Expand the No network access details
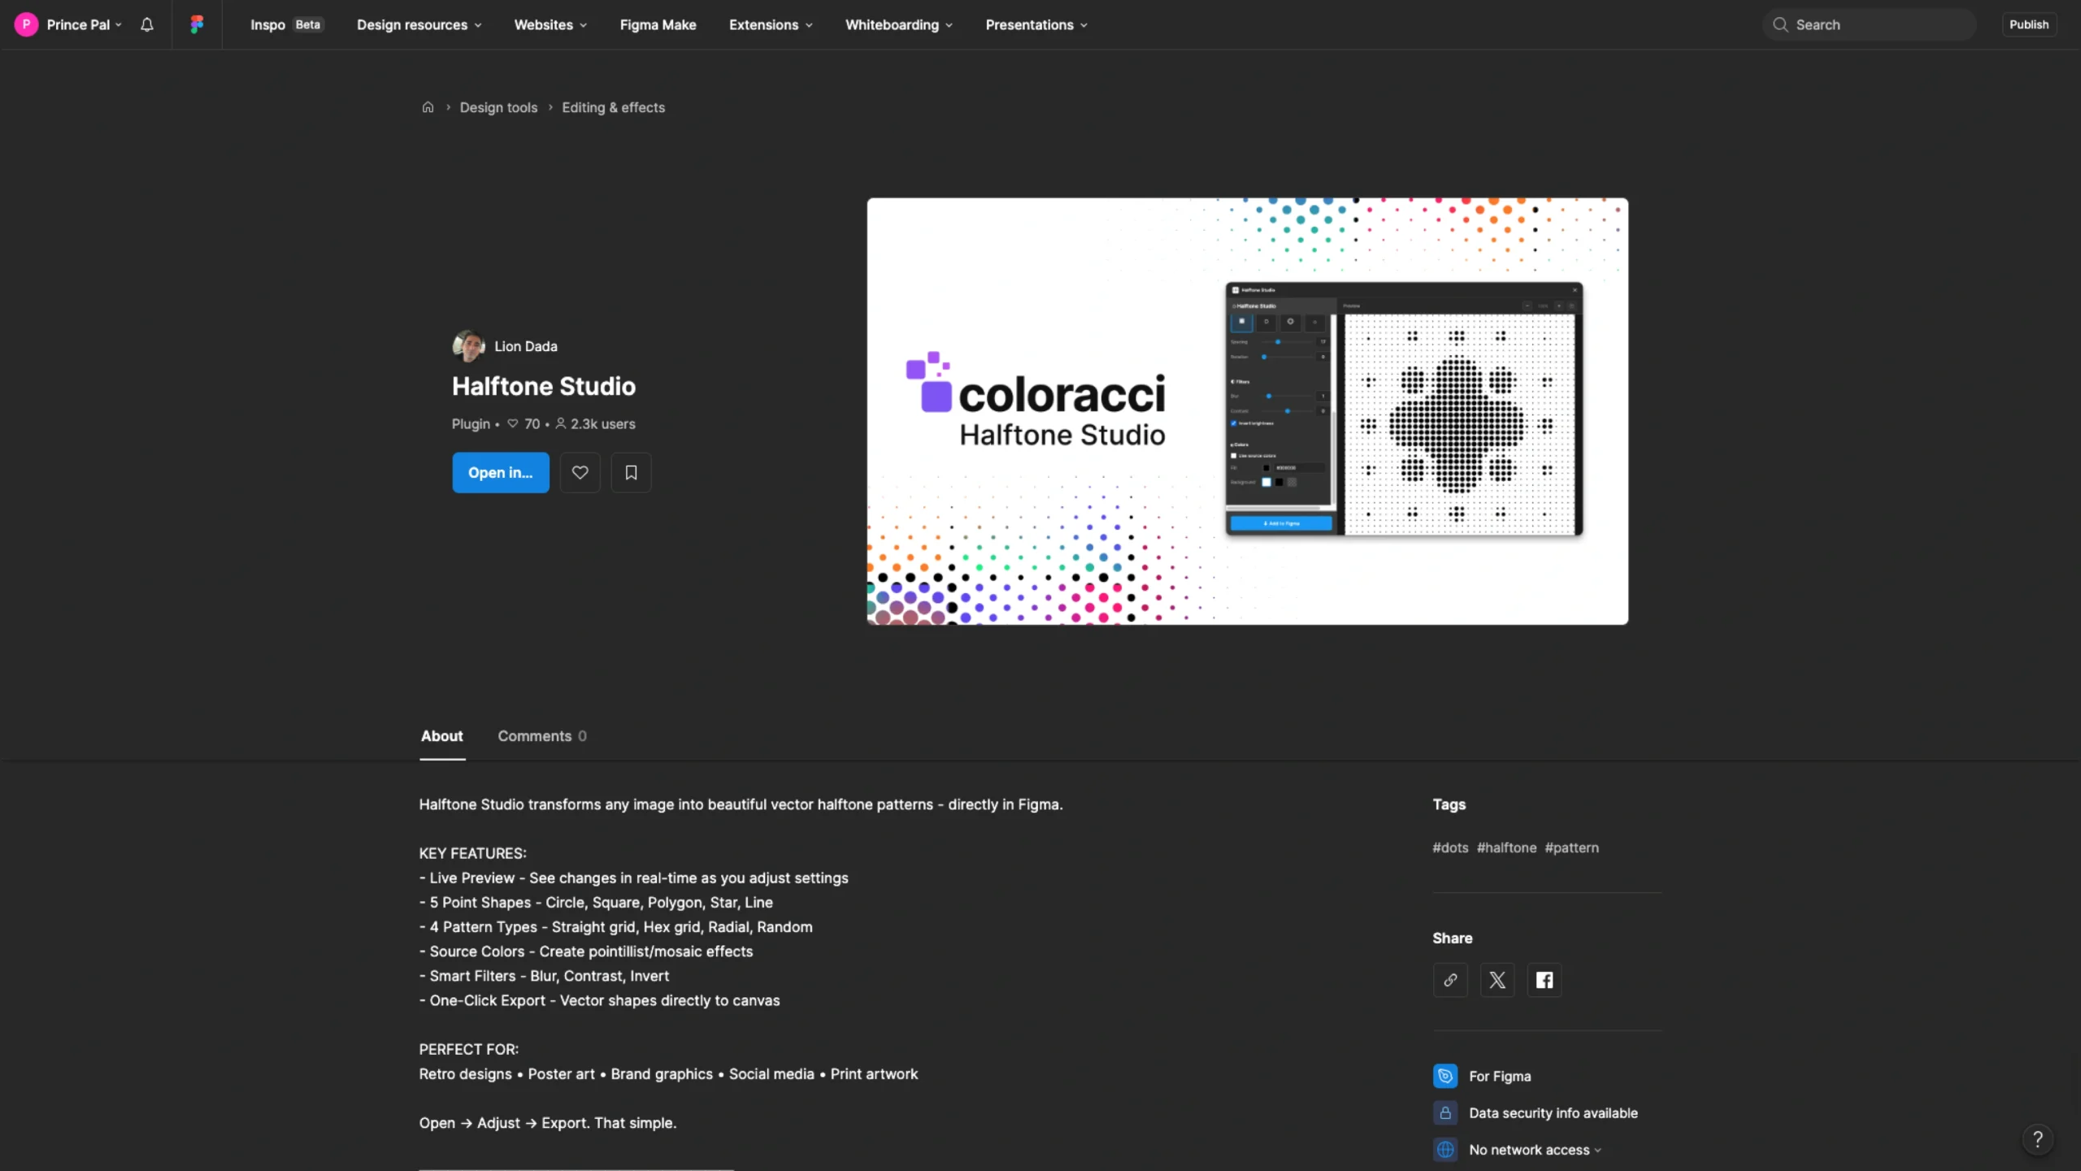This screenshot has width=2081, height=1171. click(1535, 1150)
